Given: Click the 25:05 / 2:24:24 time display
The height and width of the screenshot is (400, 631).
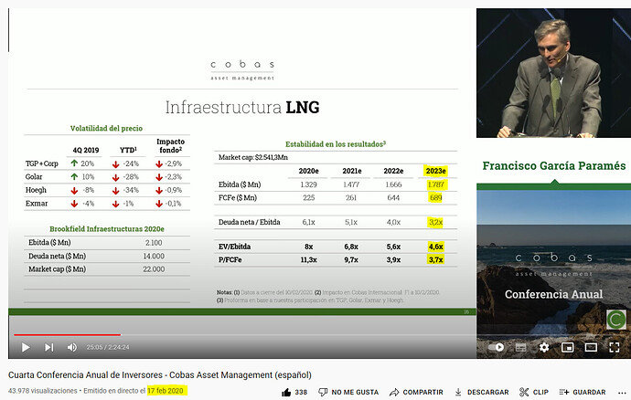Looking at the screenshot, I should coord(108,347).
